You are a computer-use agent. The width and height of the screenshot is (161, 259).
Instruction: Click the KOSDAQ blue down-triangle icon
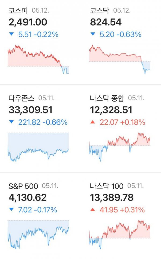tap(93, 34)
